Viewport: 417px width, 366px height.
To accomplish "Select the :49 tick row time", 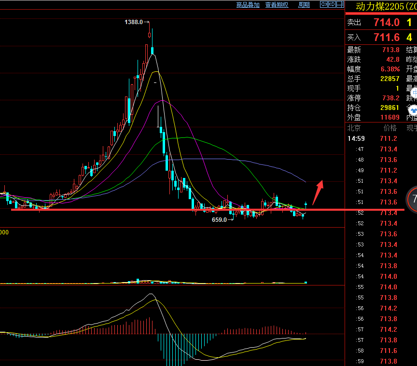I will (360, 170).
